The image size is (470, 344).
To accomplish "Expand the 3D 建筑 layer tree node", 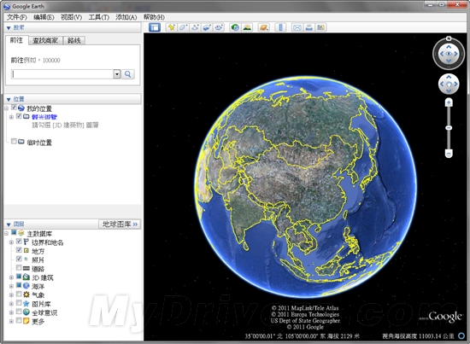I will pos(11,277).
